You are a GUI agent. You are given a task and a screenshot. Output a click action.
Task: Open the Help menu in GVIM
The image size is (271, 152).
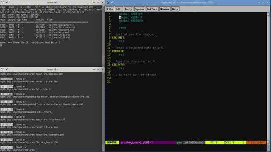coord(175,9)
